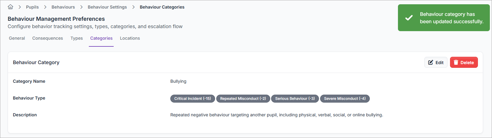Open the Pupils breadcrumb link
Screen dimensions: 492x138
click(x=32, y=7)
